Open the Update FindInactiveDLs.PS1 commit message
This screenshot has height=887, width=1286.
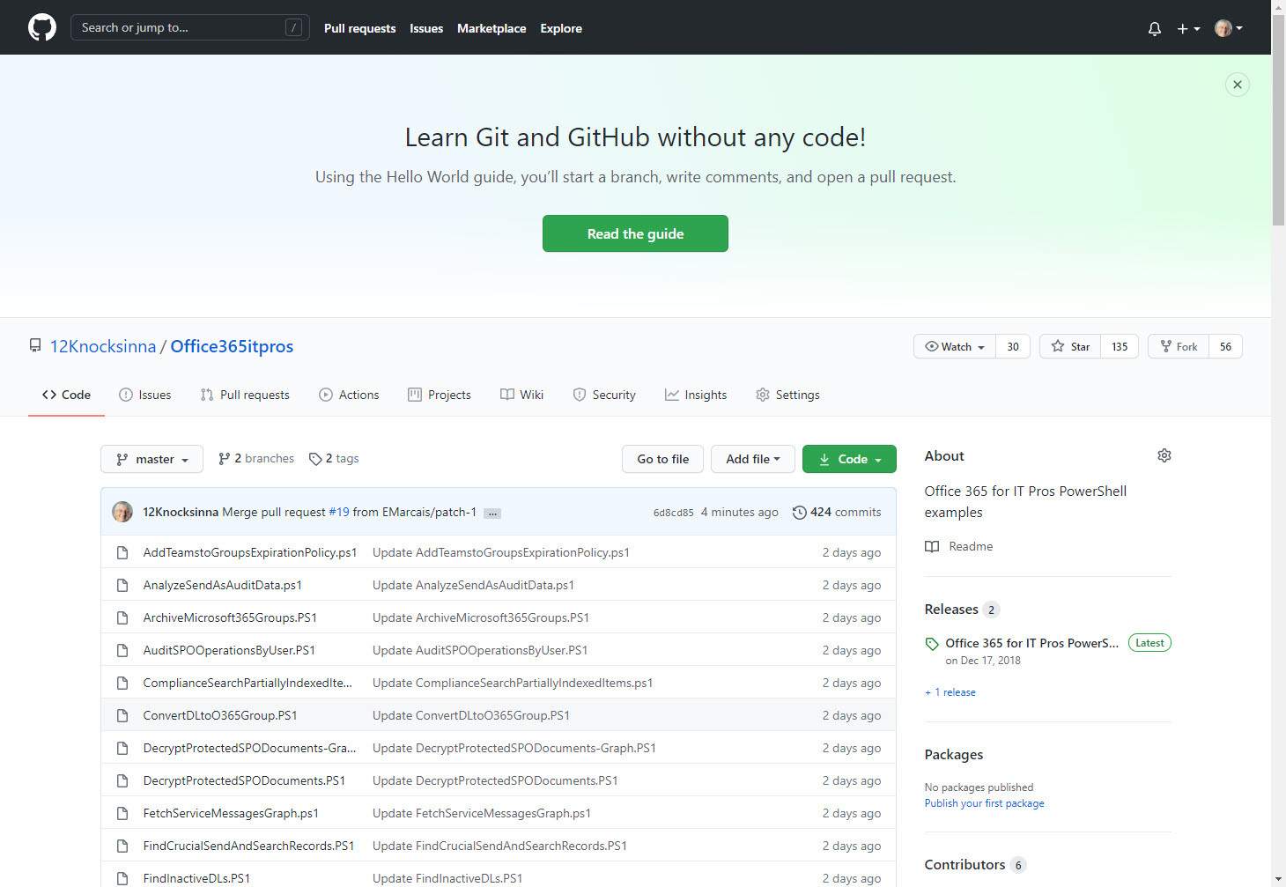coord(447,878)
